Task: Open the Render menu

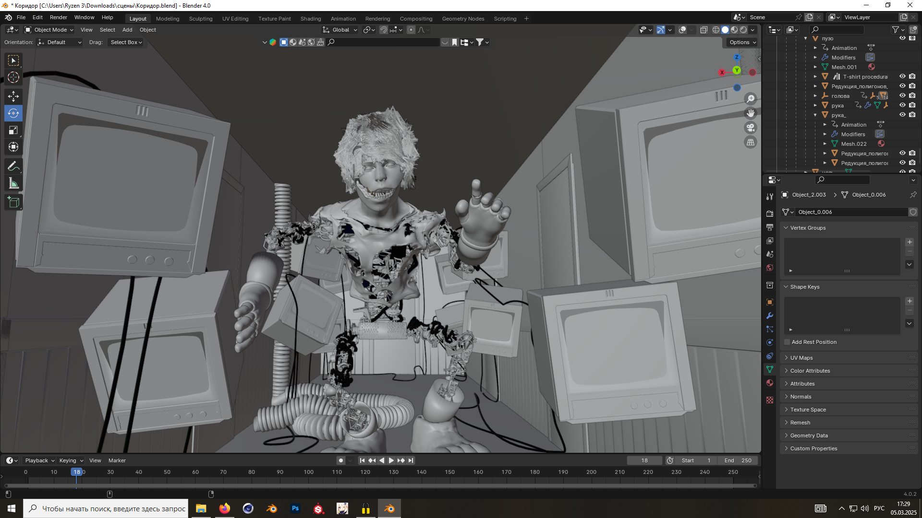Action: click(58, 17)
